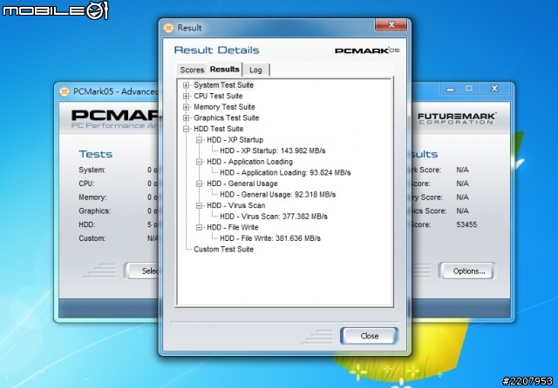
Task: Expand the System Test Suite node
Action: click(x=186, y=85)
